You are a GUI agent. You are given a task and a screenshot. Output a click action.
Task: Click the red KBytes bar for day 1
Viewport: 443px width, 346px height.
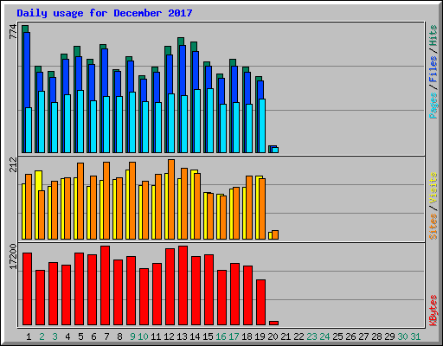27,289
